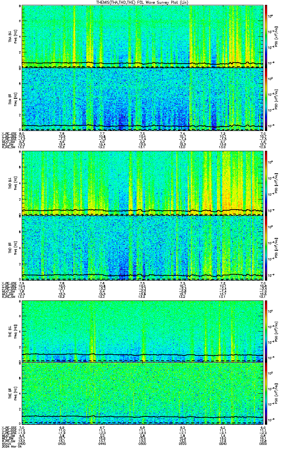
Task: Click the '0400' time tick label
Action: tap(22, 443)
